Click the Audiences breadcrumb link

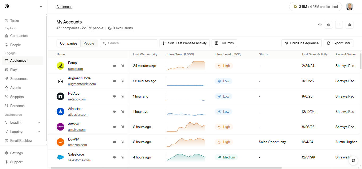tap(64, 7)
